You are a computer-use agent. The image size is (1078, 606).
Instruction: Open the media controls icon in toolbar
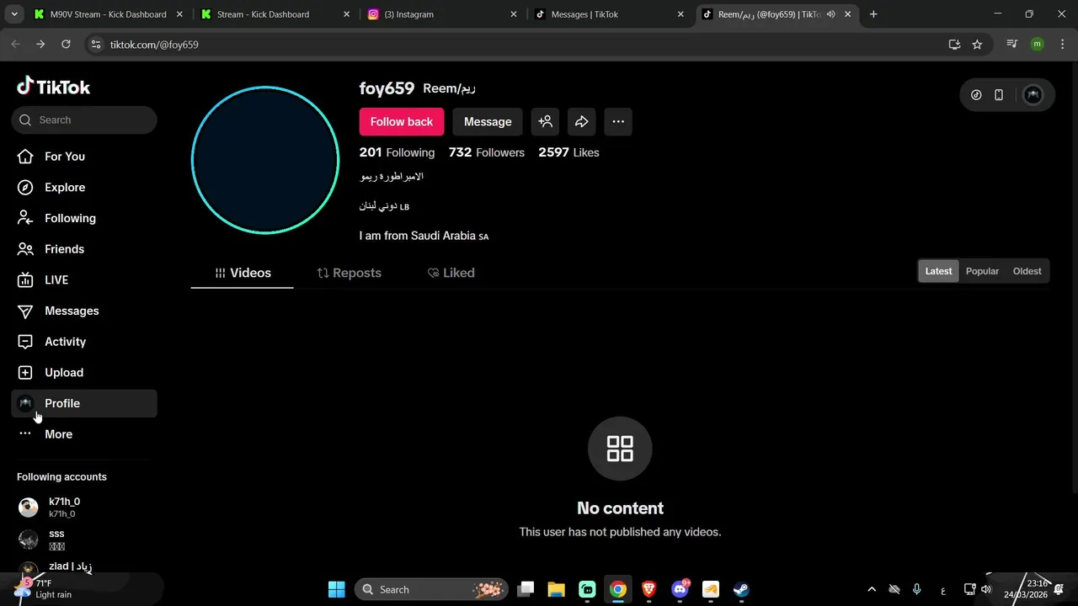click(1013, 45)
